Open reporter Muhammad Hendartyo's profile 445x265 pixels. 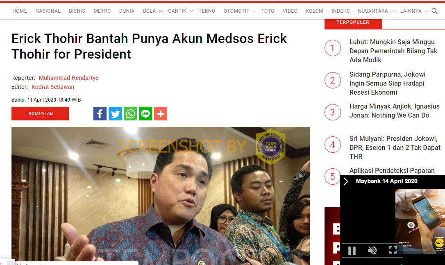69,78
